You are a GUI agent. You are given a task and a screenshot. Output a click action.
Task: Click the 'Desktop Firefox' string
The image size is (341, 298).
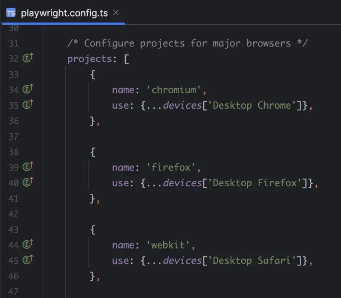click(257, 183)
